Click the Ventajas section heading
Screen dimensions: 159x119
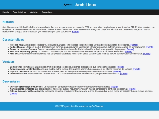(x=9, y=61)
